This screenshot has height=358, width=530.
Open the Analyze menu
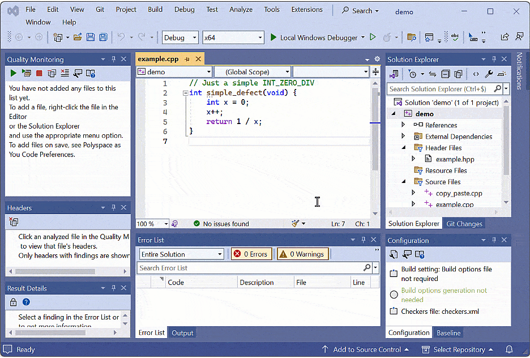pyautogui.click(x=241, y=9)
